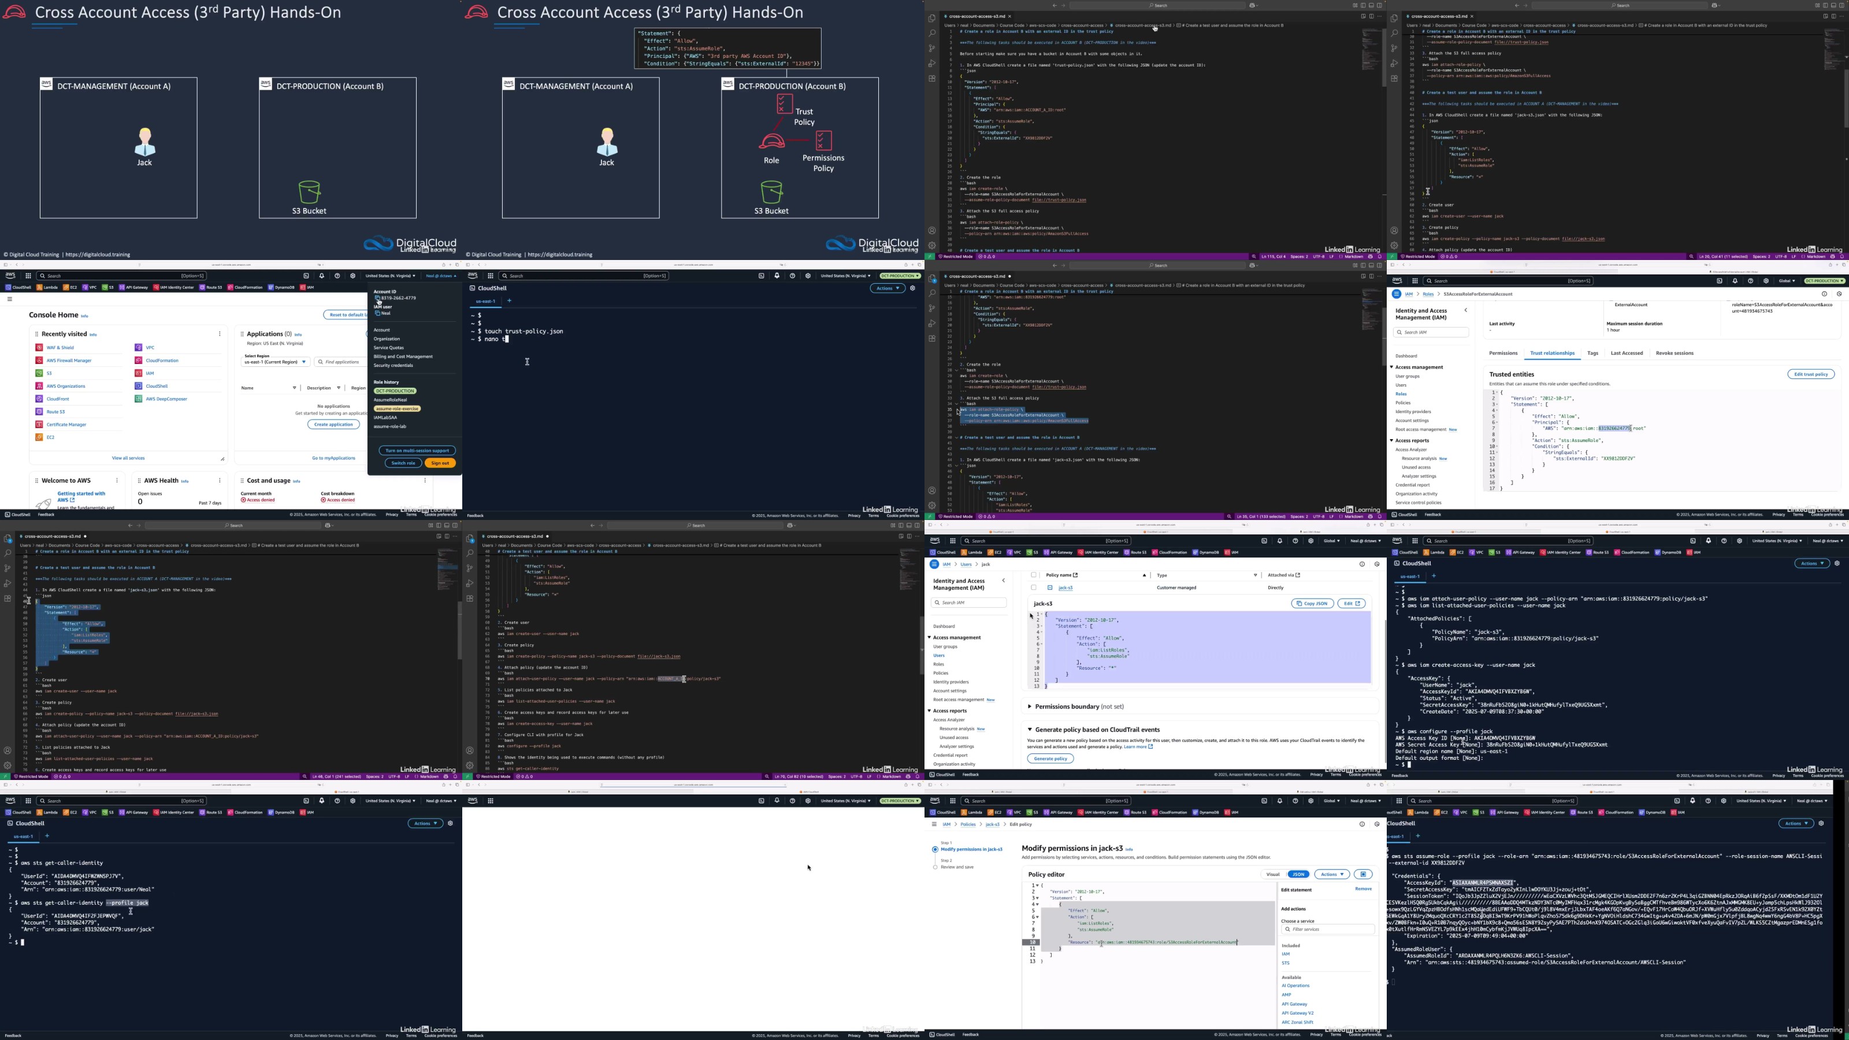Image resolution: width=1849 pixels, height=1040 pixels.
Task: Open the Lambda favorite in Console Home window
Action: (47, 288)
